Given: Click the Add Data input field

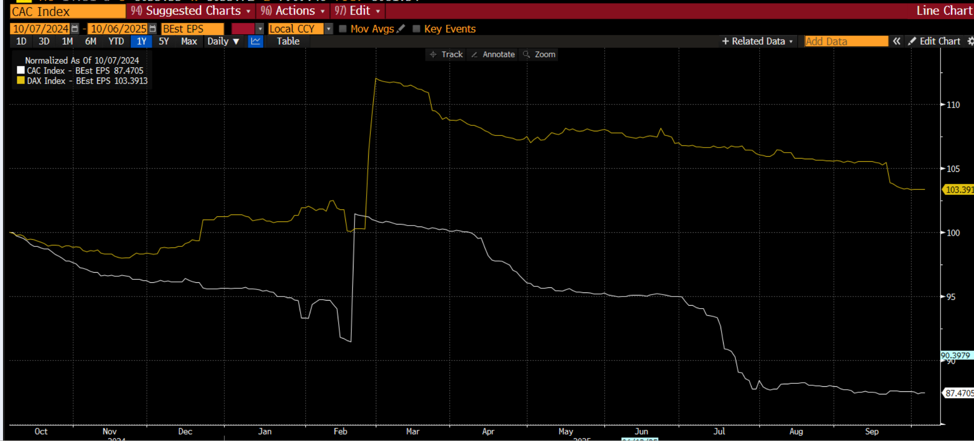Looking at the screenshot, I should tap(846, 42).
